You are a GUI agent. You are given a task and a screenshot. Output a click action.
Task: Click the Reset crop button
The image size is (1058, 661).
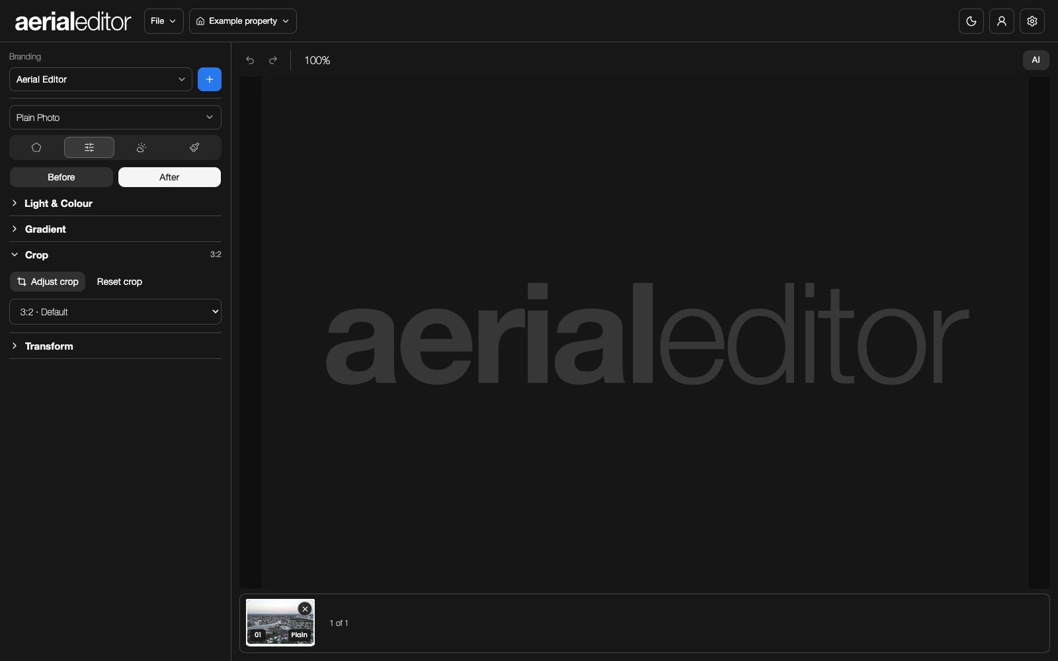(x=120, y=282)
